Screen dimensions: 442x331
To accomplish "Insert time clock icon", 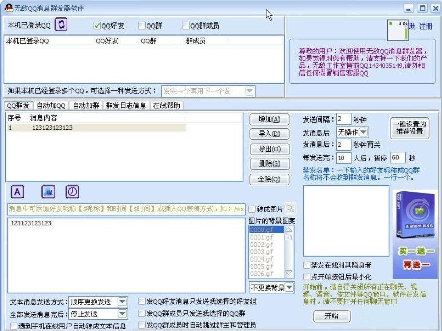I will [72, 192].
